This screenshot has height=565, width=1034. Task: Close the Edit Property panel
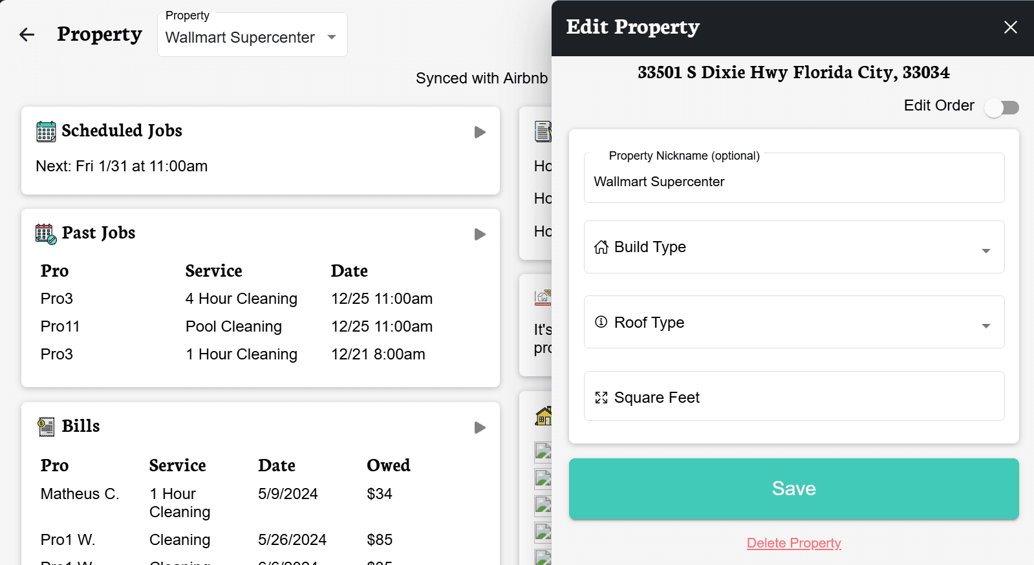(1010, 27)
